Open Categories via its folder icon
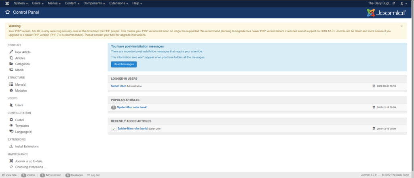Image resolution: width=414 pixels, height=178 pixels. pos(11,64)
